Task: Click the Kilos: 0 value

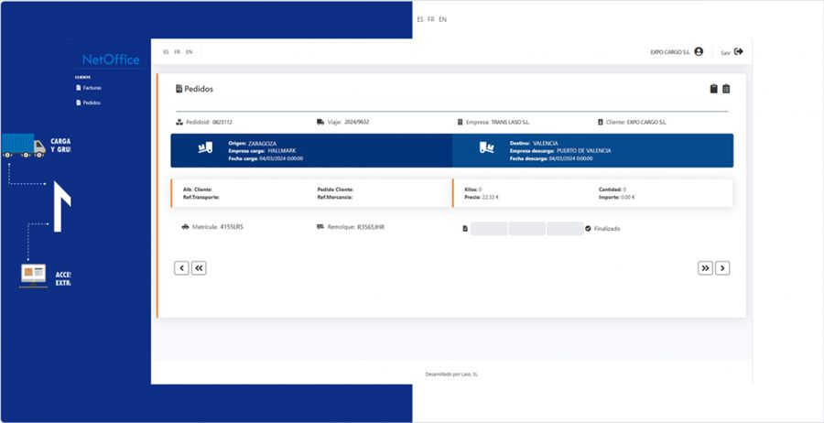Action: (473, 190)
